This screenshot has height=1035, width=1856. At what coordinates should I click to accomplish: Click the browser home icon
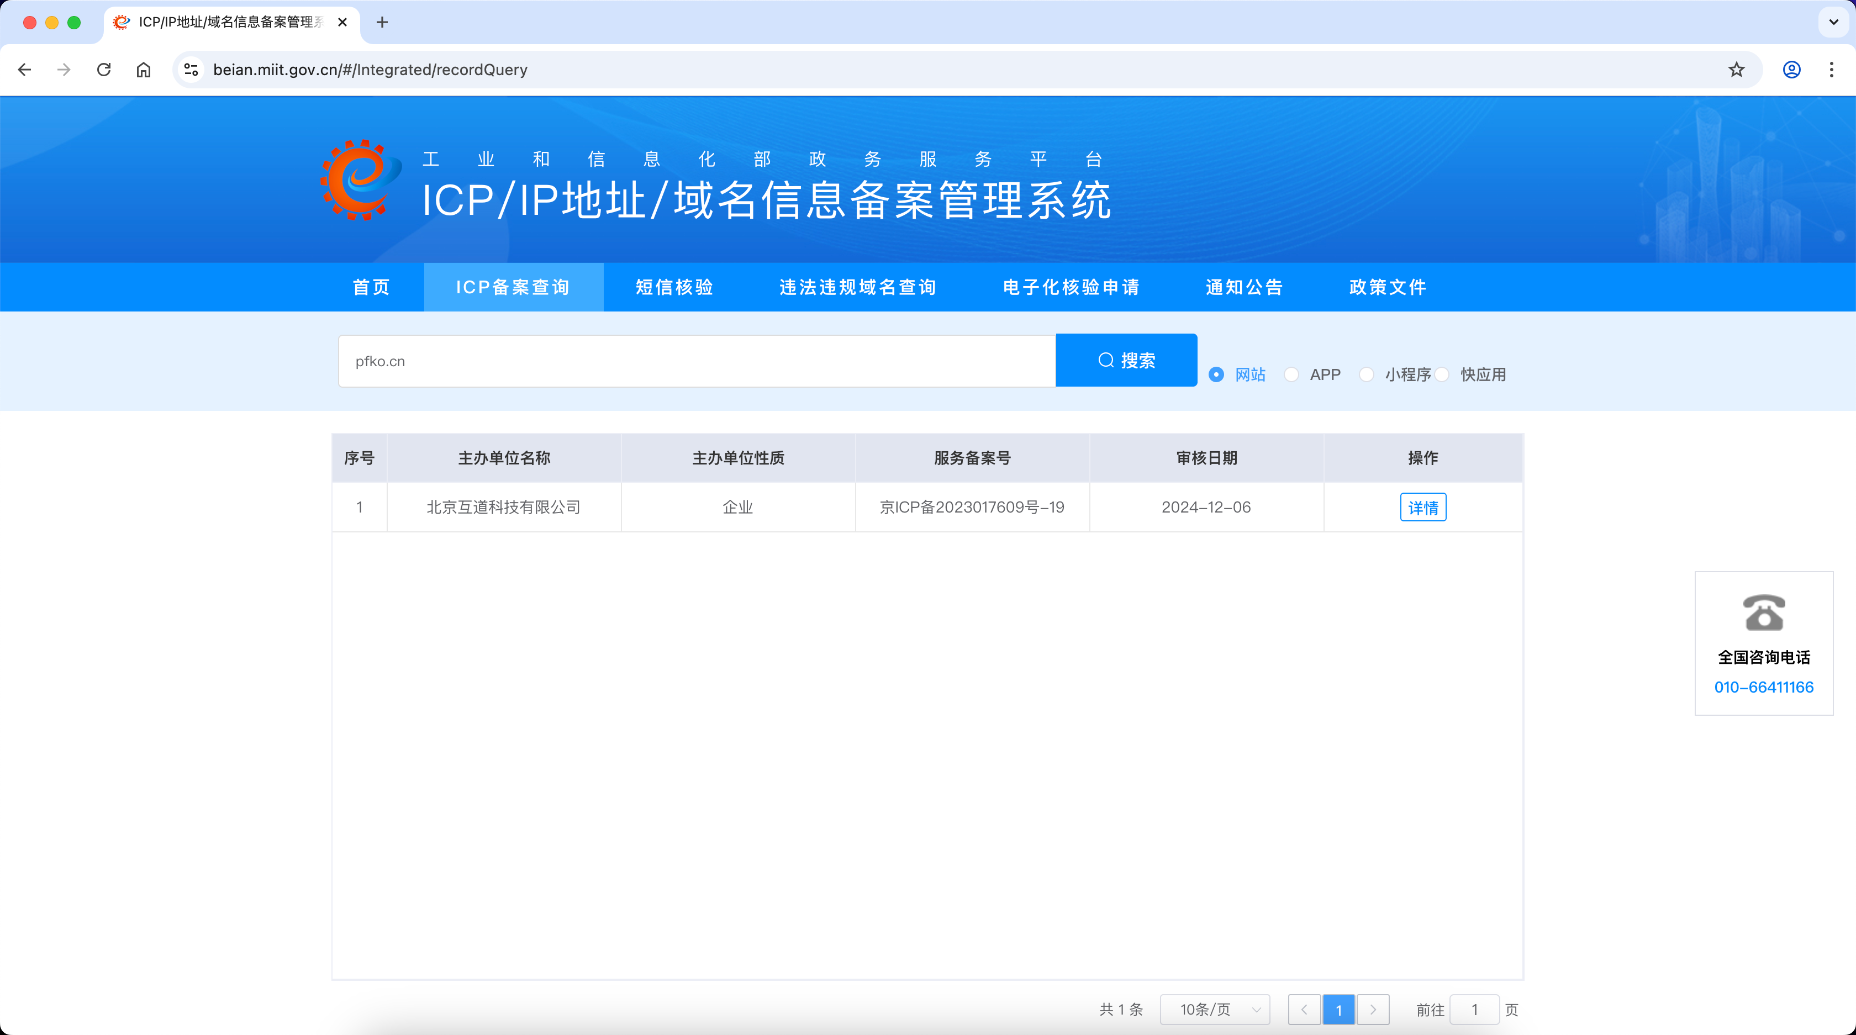pyautogui.click(x=144, y=69)
